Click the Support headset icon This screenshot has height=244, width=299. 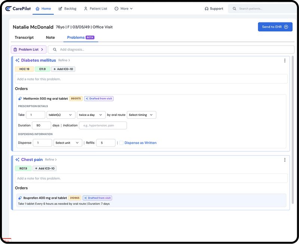click(x=207, y=8)
